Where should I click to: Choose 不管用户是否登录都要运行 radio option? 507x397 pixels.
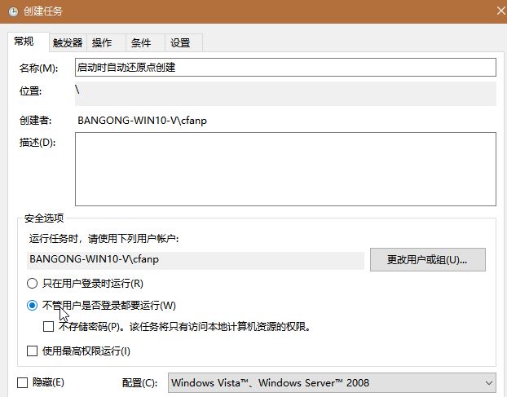tap(33, 306)
